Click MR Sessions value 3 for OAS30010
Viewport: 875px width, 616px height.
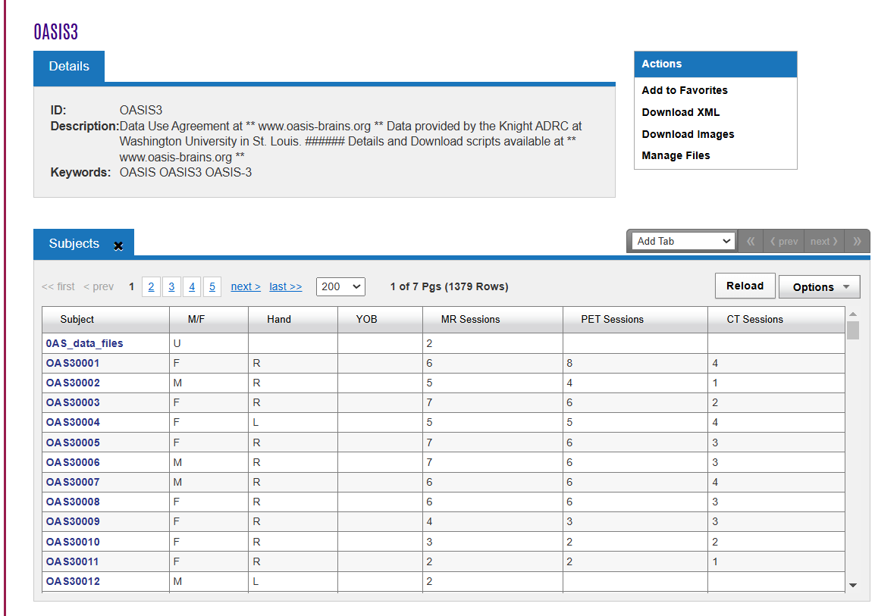(x=429, y=542)
